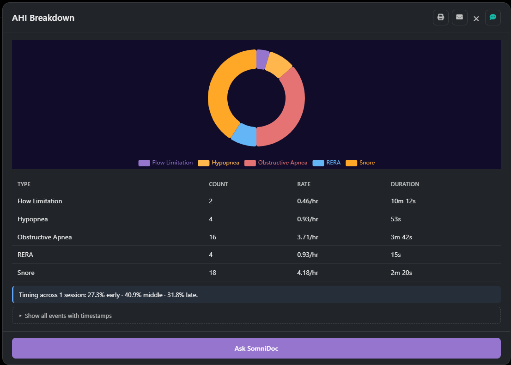The height and width of the screenshot is (365, 511).
Task: Close the AHI Breakdown dialog
Action: pos(476,18)
